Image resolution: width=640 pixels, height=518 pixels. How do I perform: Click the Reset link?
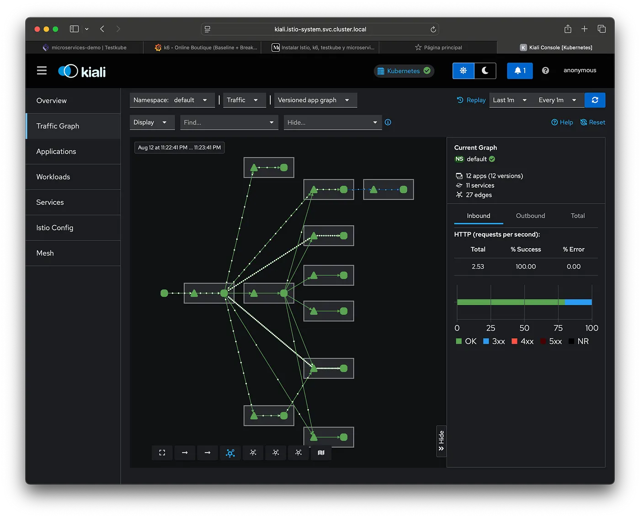592,122
